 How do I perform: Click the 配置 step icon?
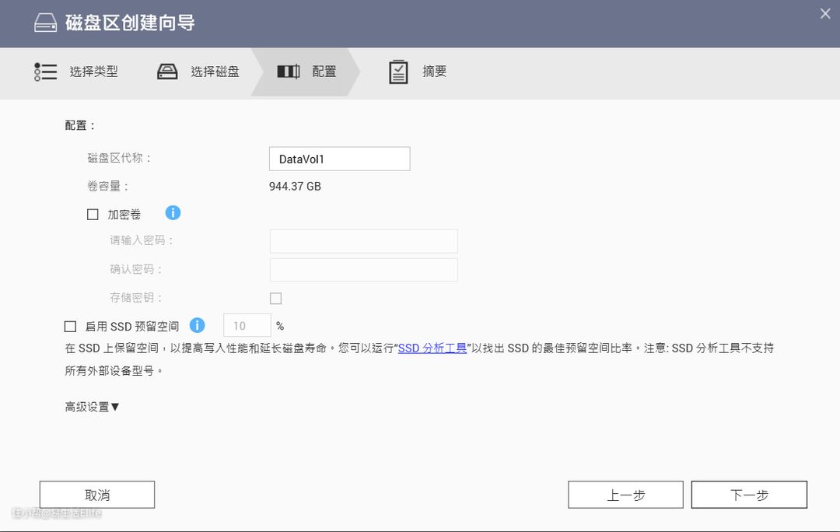(x=289, y=72)
